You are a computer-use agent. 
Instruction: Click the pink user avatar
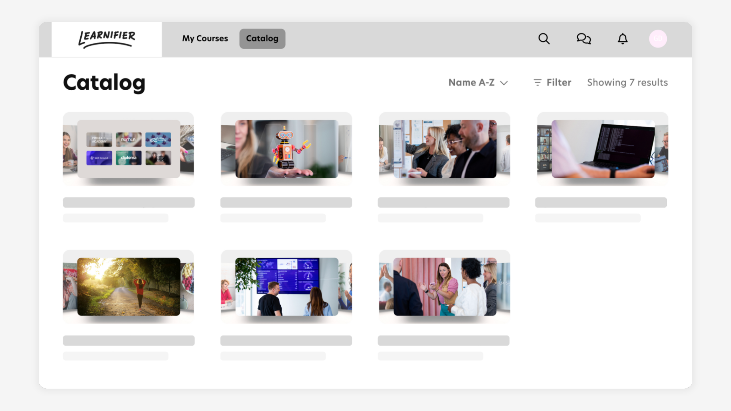point(658,39)
